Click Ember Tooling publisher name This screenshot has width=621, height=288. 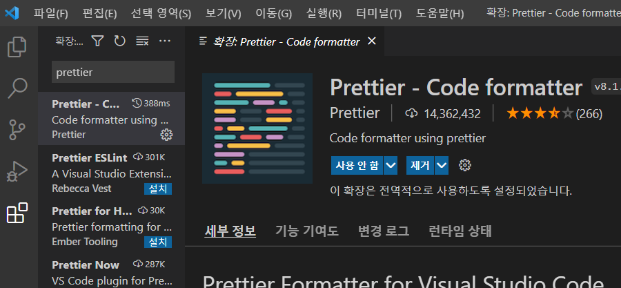point(85,242)
